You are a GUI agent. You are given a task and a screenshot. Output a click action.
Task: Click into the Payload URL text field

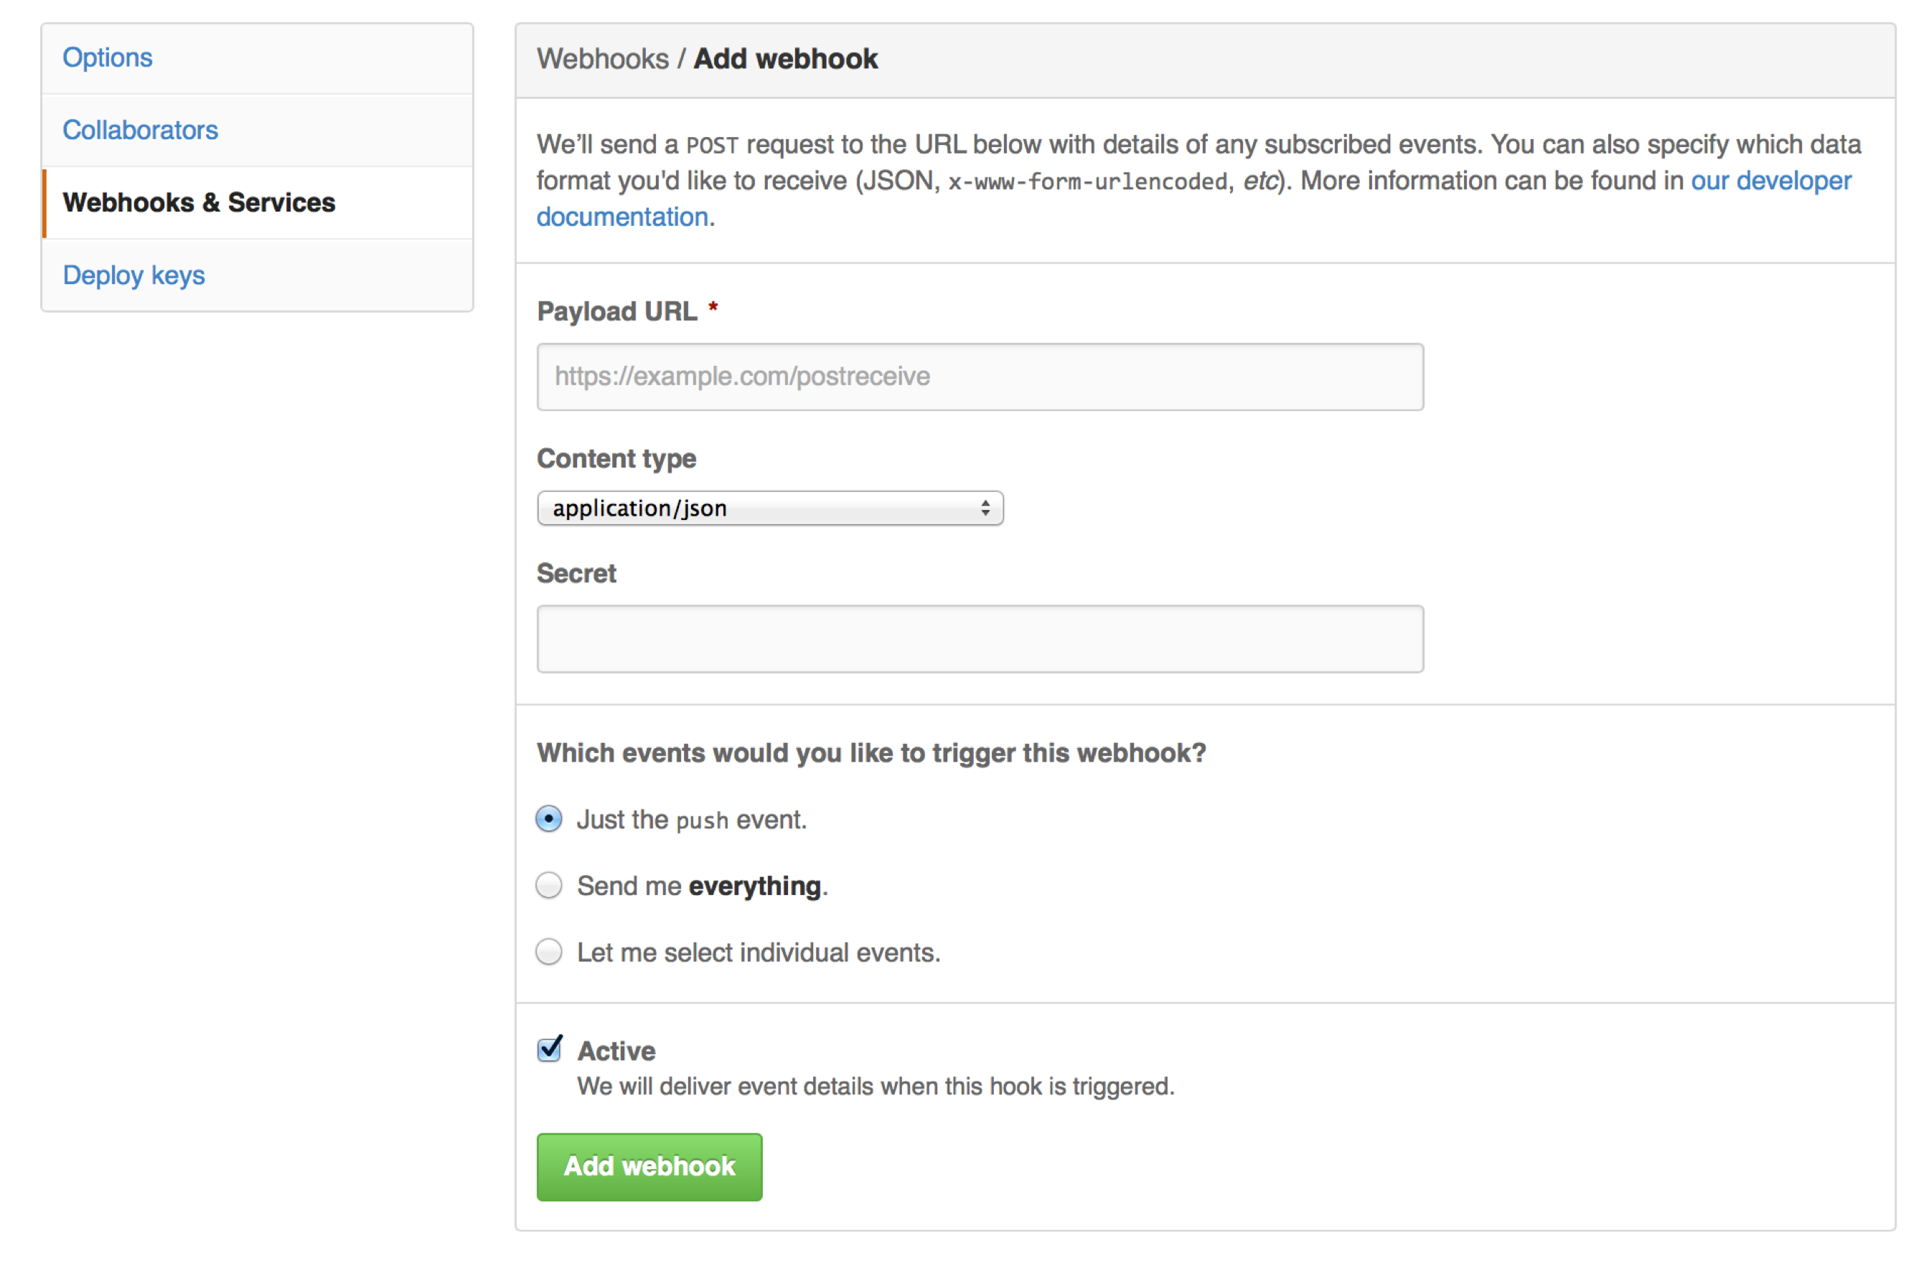coord(979,377)
